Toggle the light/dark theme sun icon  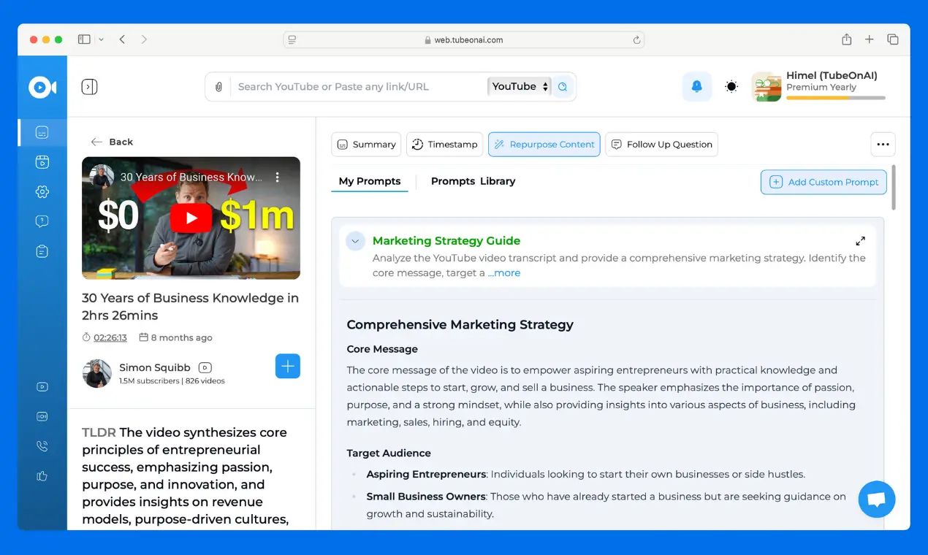coord(731,87)
